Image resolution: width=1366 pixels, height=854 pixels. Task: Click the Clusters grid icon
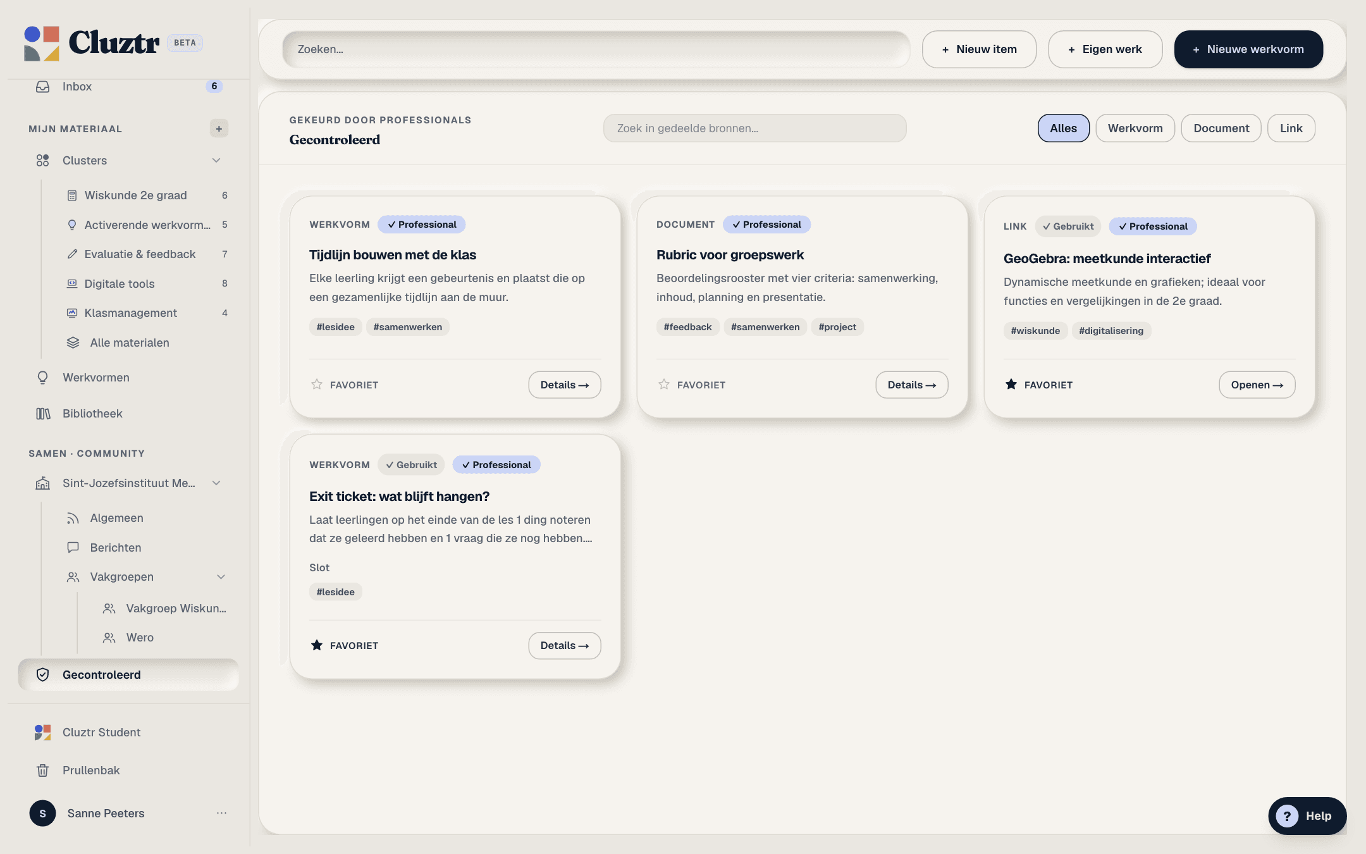(x=42, y=161)
